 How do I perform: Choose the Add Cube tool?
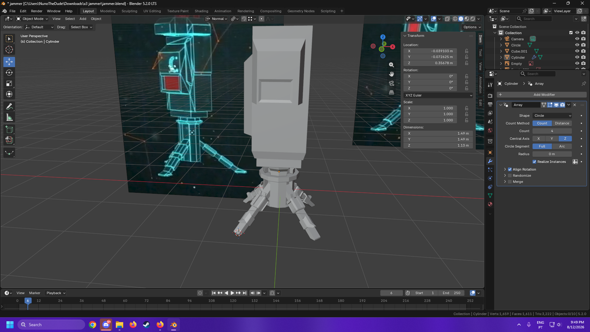(x=9, y=130)
